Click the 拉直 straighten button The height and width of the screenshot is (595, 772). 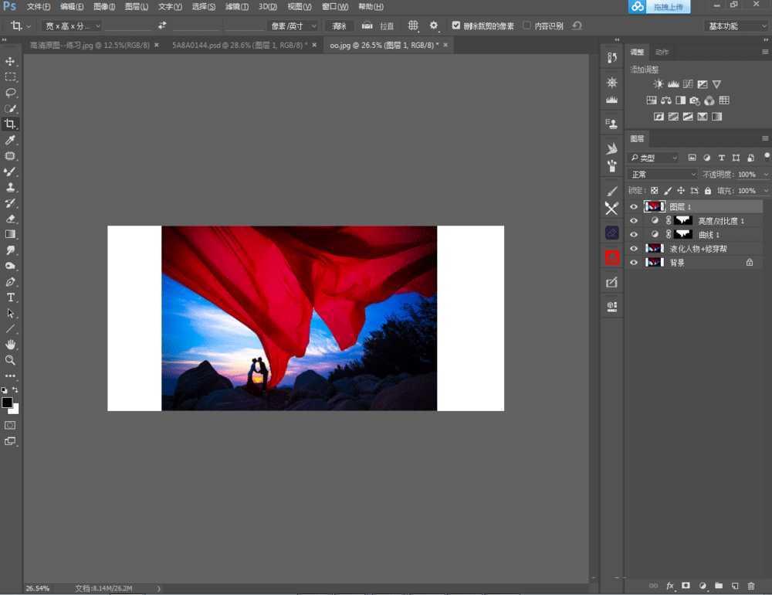tap(386, 25)
